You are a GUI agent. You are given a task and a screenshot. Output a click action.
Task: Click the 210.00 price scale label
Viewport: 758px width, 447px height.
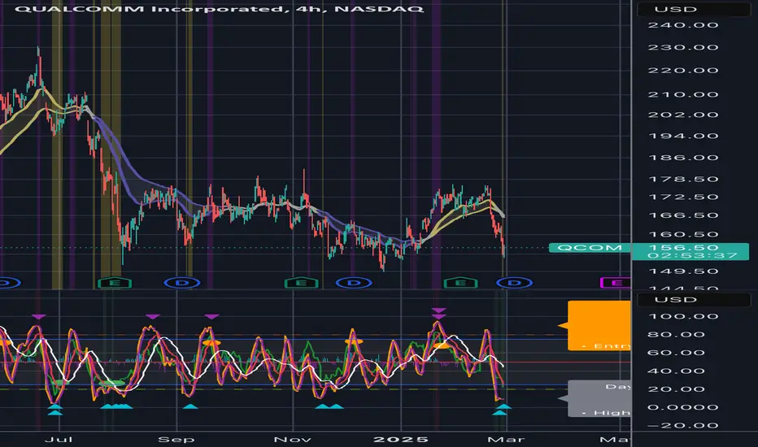click(x=683, y=94)
